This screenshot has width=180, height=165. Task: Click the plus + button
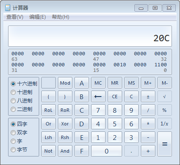(148, 151)
